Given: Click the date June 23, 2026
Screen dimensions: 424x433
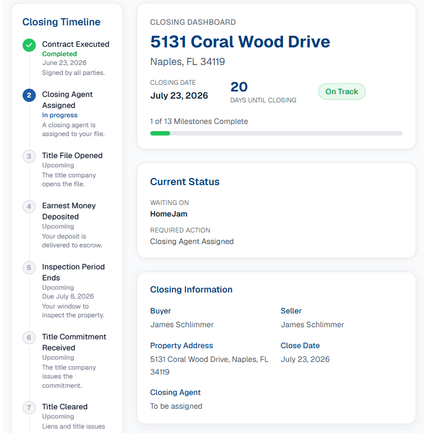Looking at the screenshot, I should (64, 63).
